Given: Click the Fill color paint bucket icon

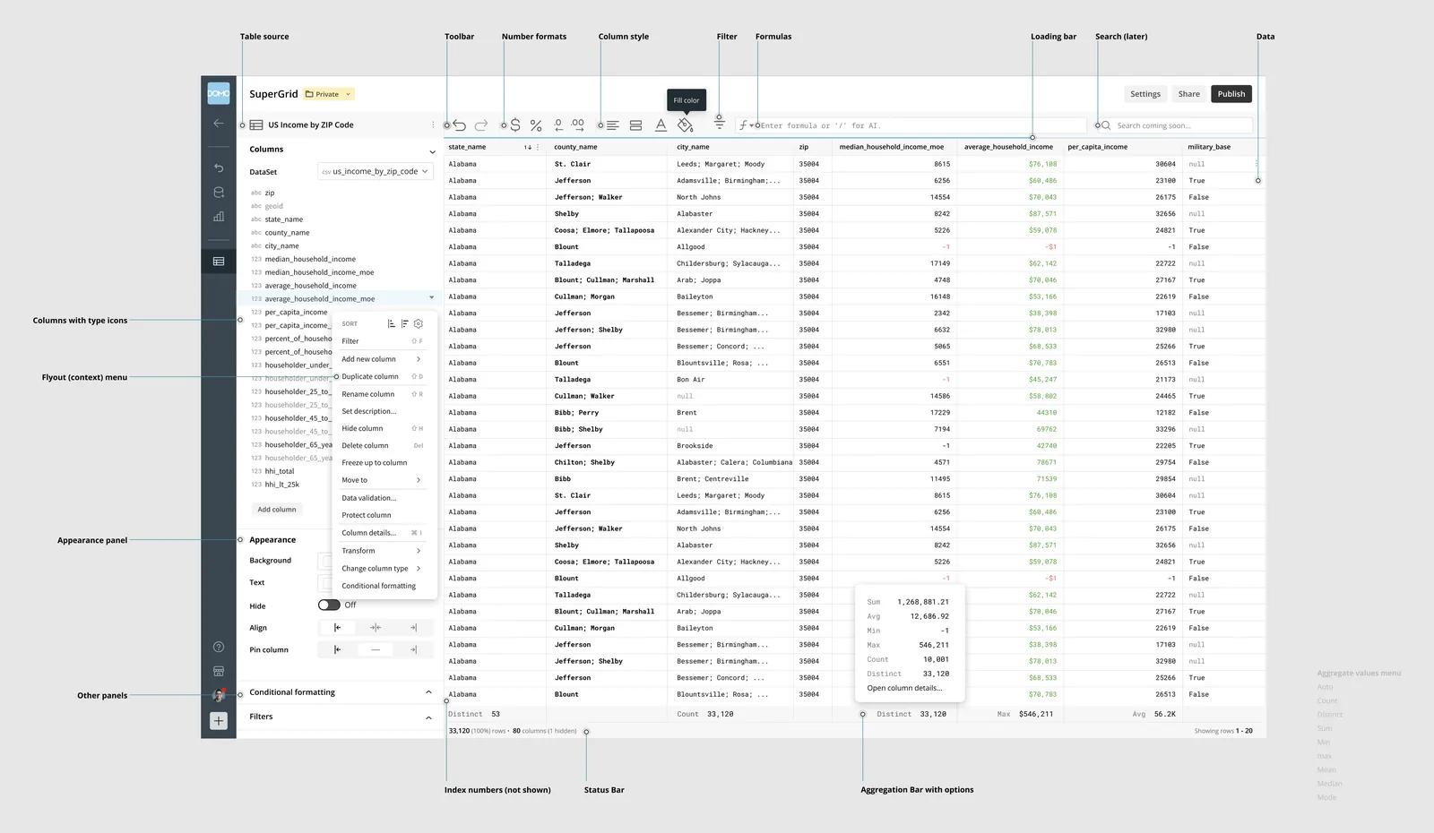Looking at the screenshot, I should pos(686,125).
